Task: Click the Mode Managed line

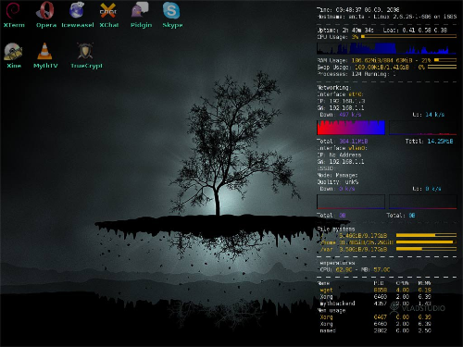Action: pos(337,175)
